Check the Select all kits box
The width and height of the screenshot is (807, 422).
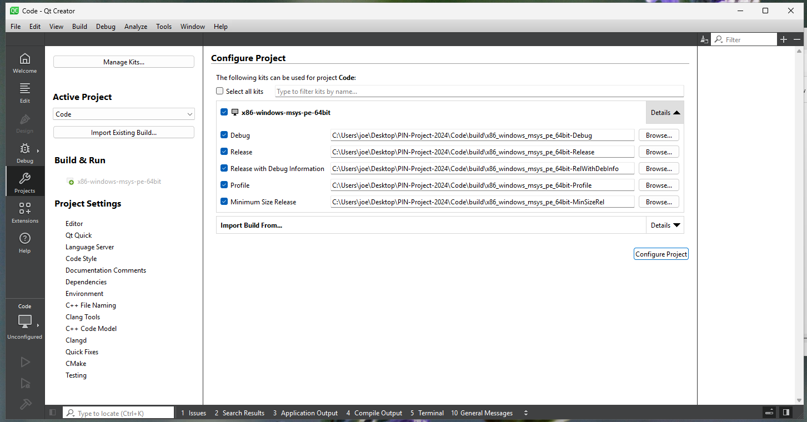pos(220,91)
